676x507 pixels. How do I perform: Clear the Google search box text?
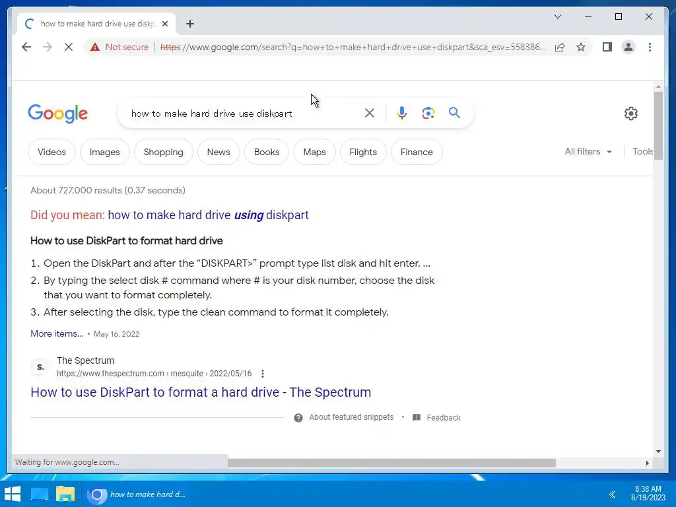tap(370, 113)
